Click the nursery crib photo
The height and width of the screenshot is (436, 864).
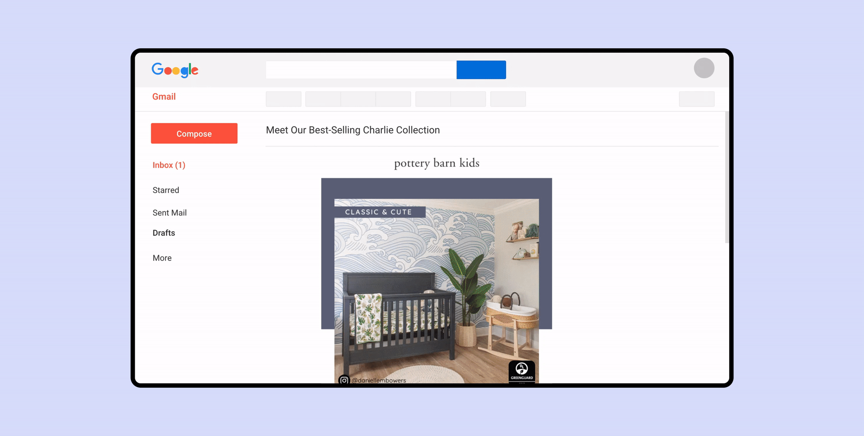[436, 291]
